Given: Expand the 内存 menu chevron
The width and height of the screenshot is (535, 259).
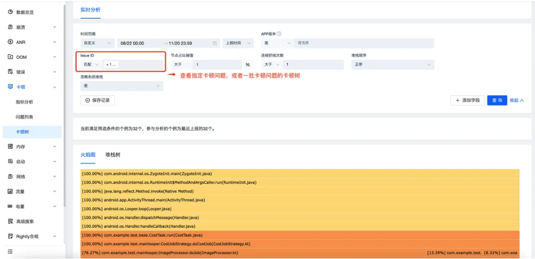Looking at the screenshot, I should (54, 147).
